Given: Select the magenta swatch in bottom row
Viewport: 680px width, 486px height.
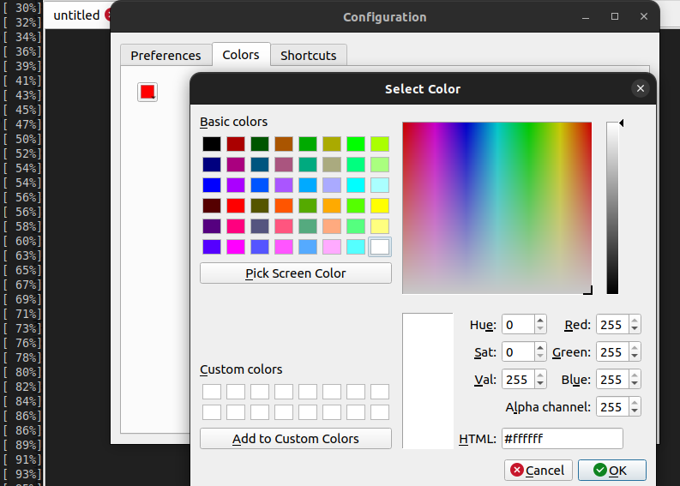Looking at the screenshot, I should point(236,247).
